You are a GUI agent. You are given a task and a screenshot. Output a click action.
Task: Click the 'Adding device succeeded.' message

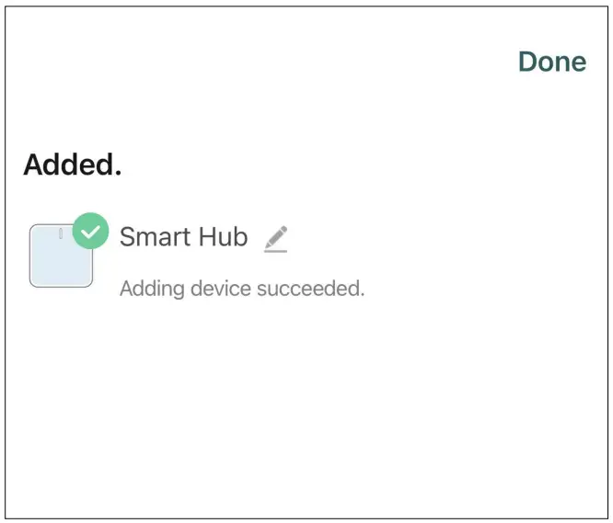click(x=242, y=289)
